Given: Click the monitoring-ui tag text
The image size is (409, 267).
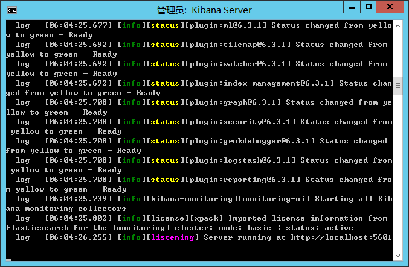Looking at the screenshot, I should pos(274,199).
